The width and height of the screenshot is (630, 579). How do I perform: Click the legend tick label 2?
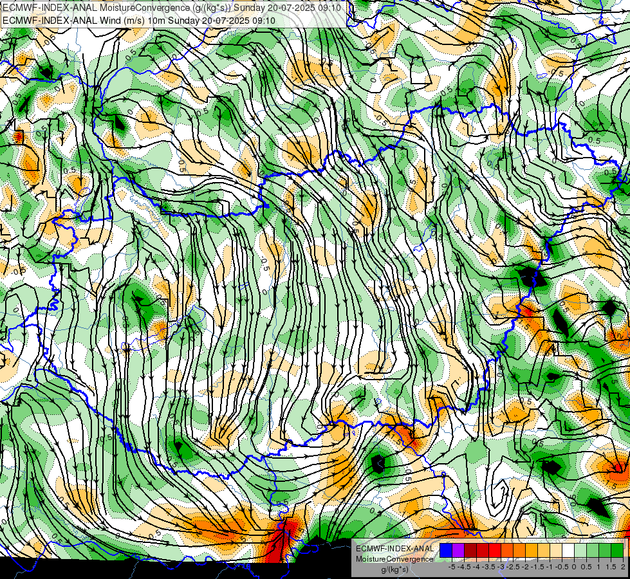point(623,567)
